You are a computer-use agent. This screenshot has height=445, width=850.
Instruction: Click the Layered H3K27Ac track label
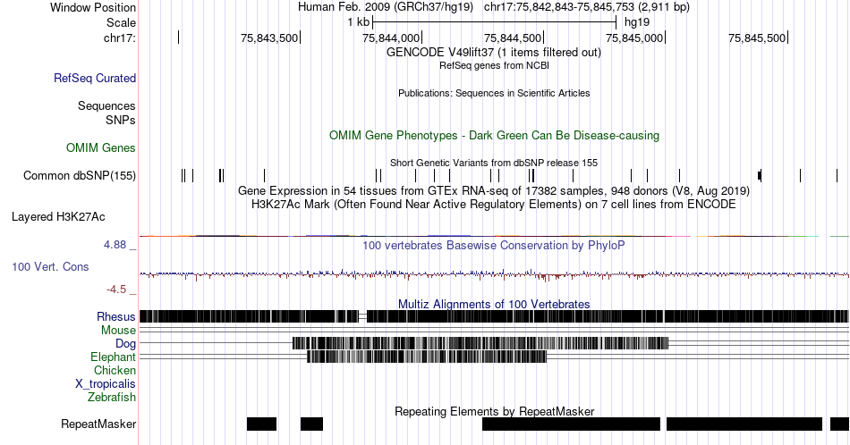[58, 216]
